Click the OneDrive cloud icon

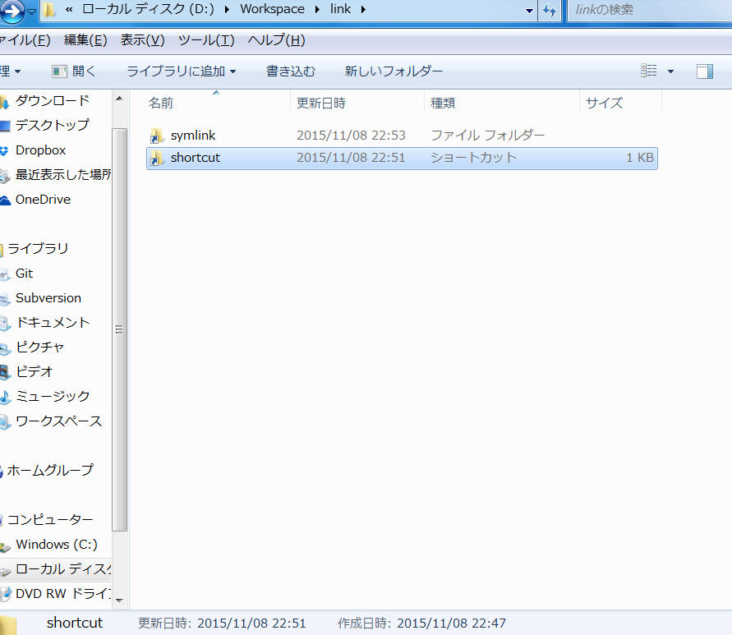(x=5, y=200)
